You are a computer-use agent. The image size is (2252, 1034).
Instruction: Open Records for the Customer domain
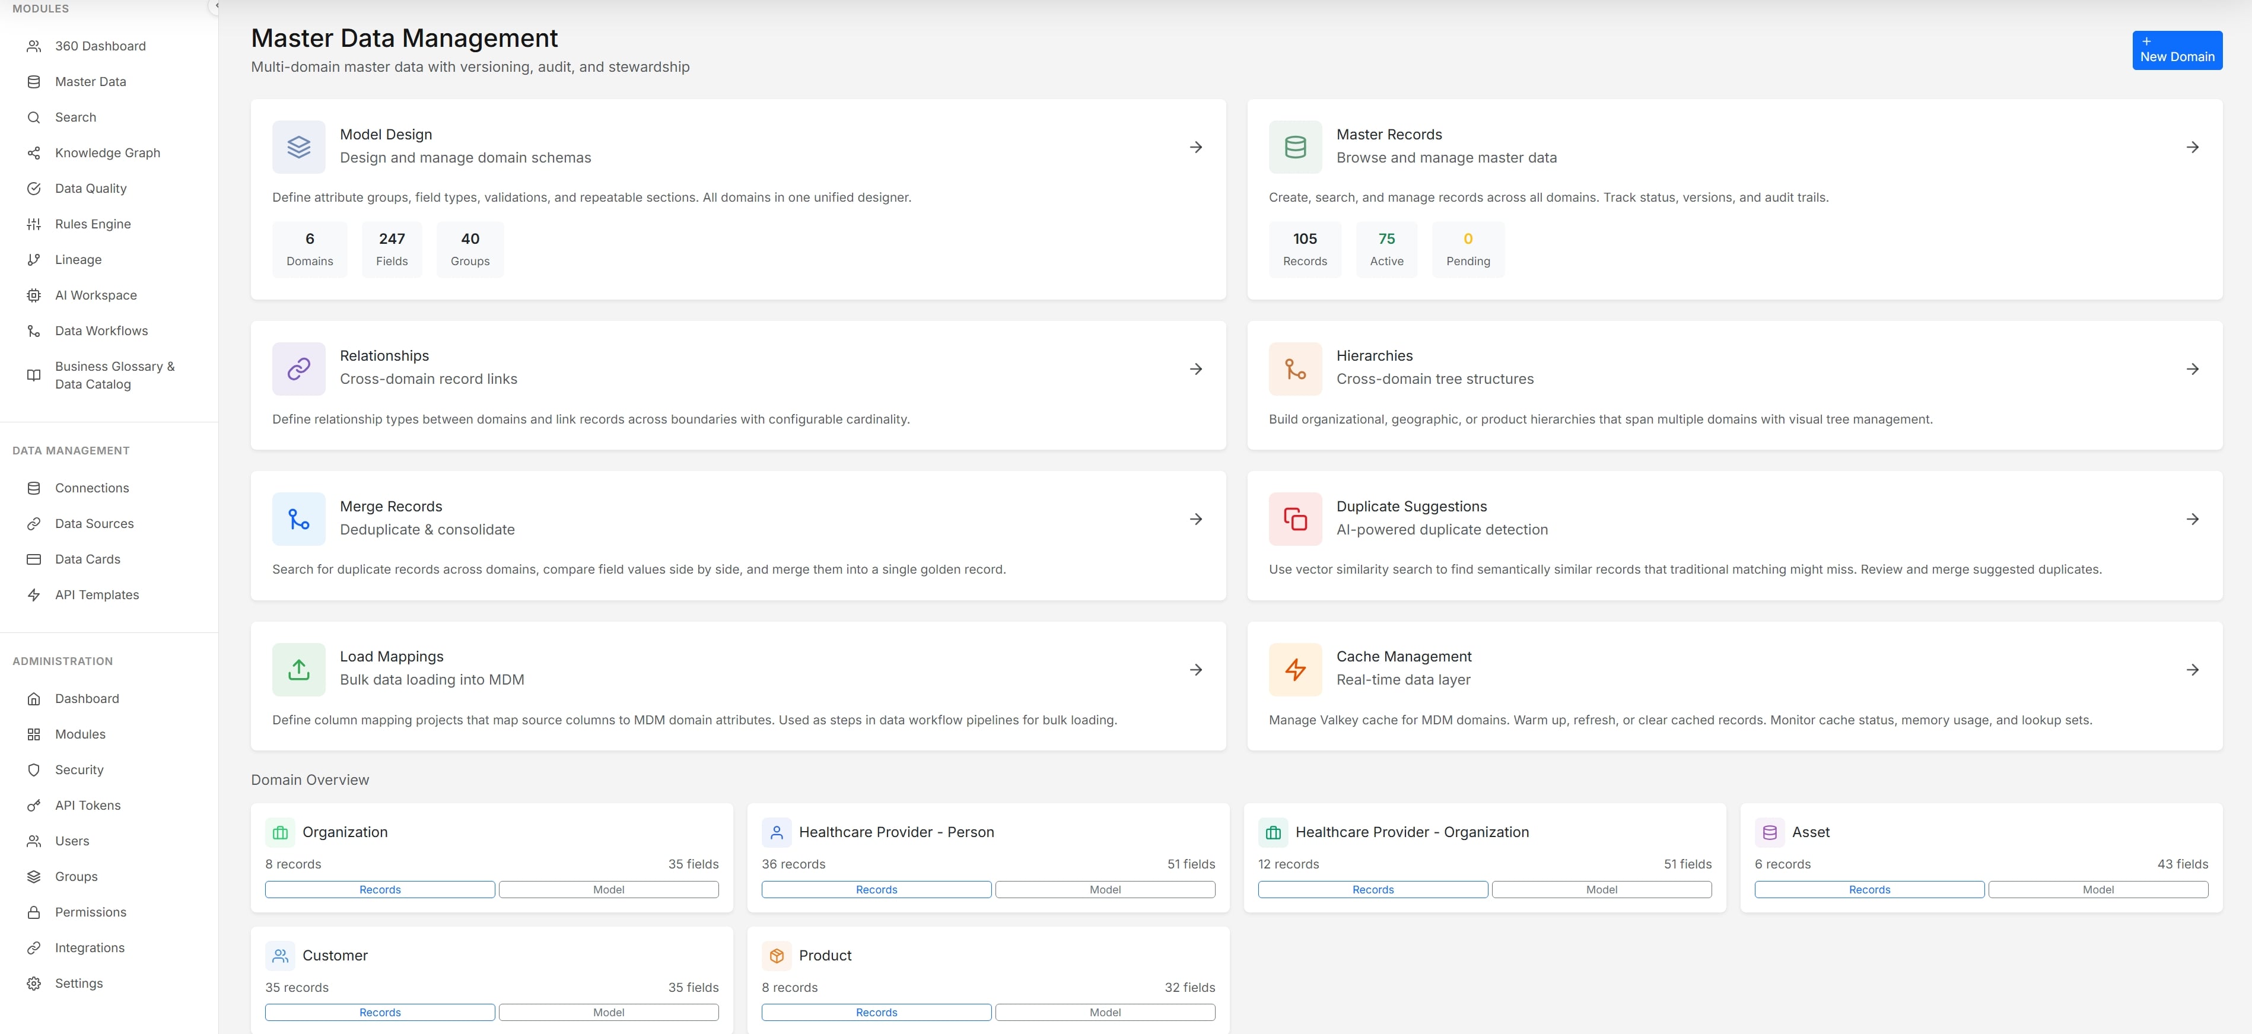[380, 1012]
